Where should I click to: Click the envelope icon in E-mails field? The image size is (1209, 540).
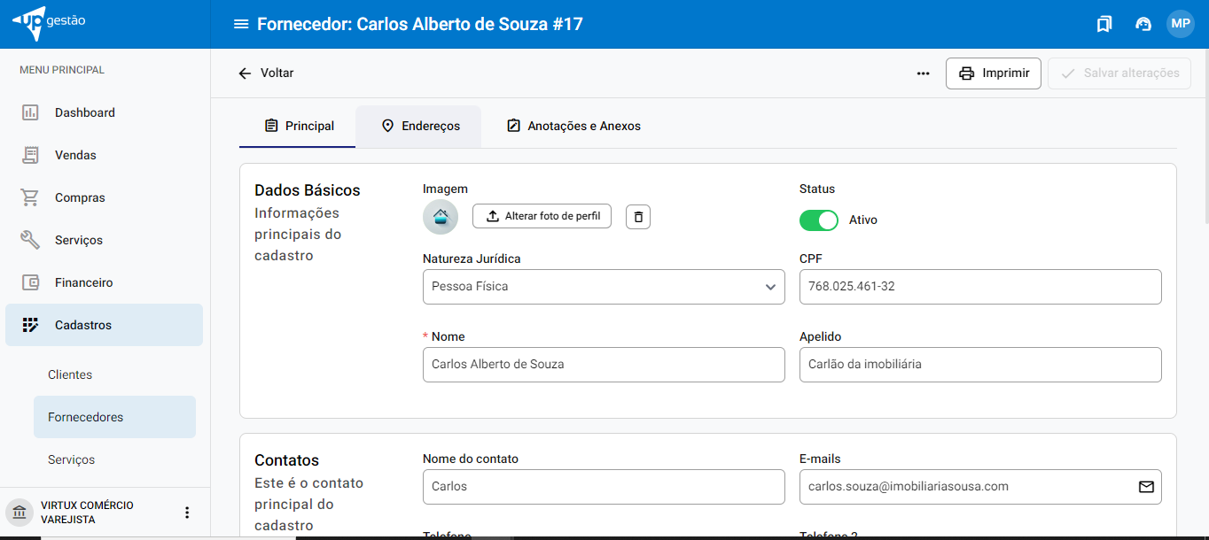(x=1146, y=487)
